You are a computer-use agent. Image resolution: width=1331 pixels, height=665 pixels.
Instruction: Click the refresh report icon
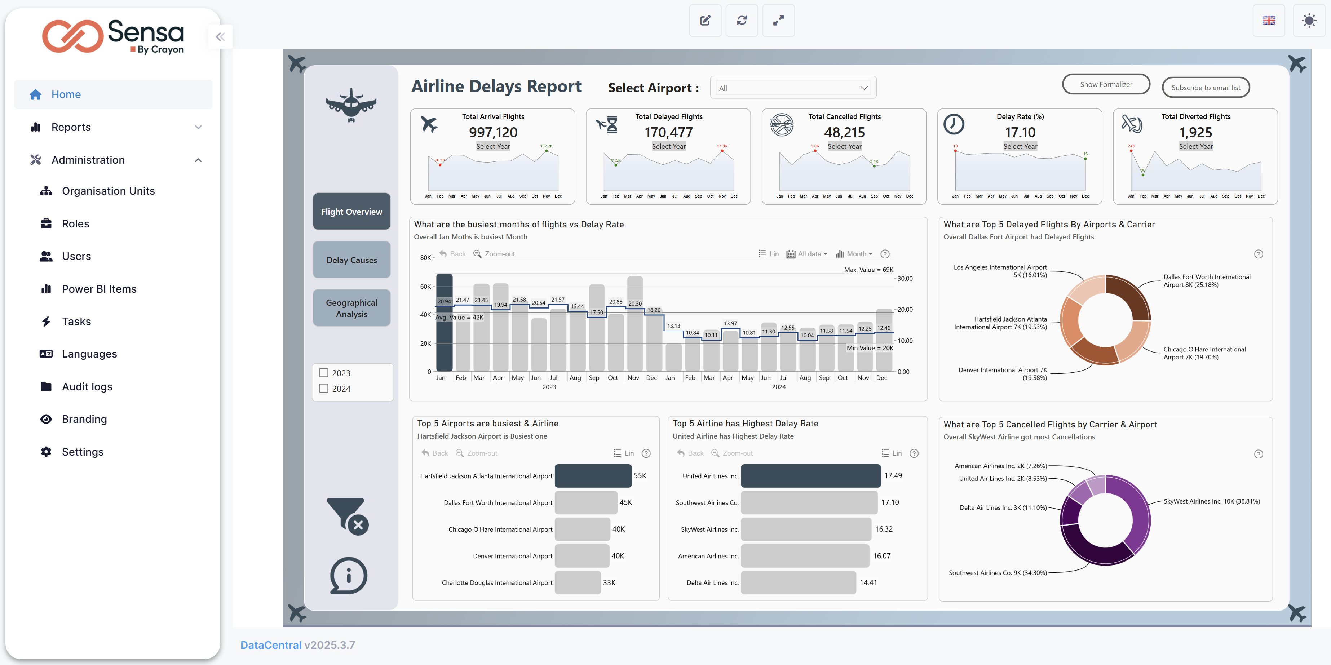point(742,21)
